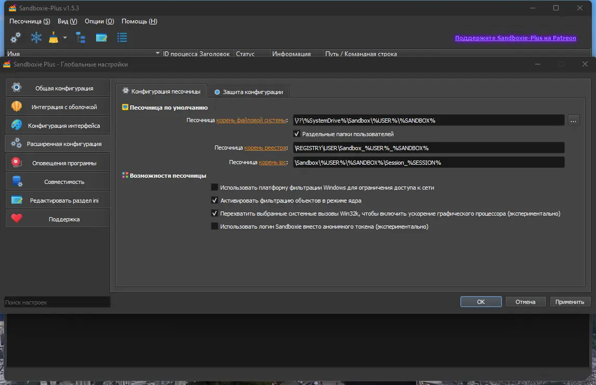Viewport: 596px width, 385px height.
Task: Open dropdown arrow in the Имя column header
Action: (x=158, y=53)
